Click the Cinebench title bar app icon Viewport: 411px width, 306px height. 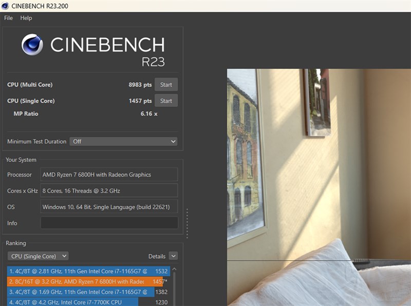(x=5, y=6)
